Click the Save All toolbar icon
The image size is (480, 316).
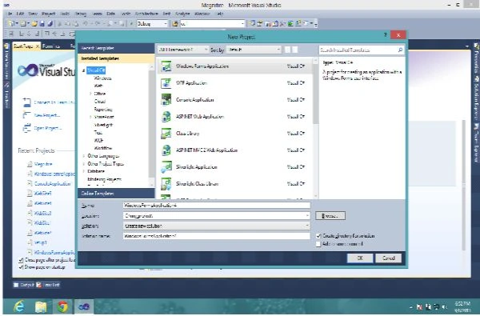pyautogui.click(x=50, y=23)
